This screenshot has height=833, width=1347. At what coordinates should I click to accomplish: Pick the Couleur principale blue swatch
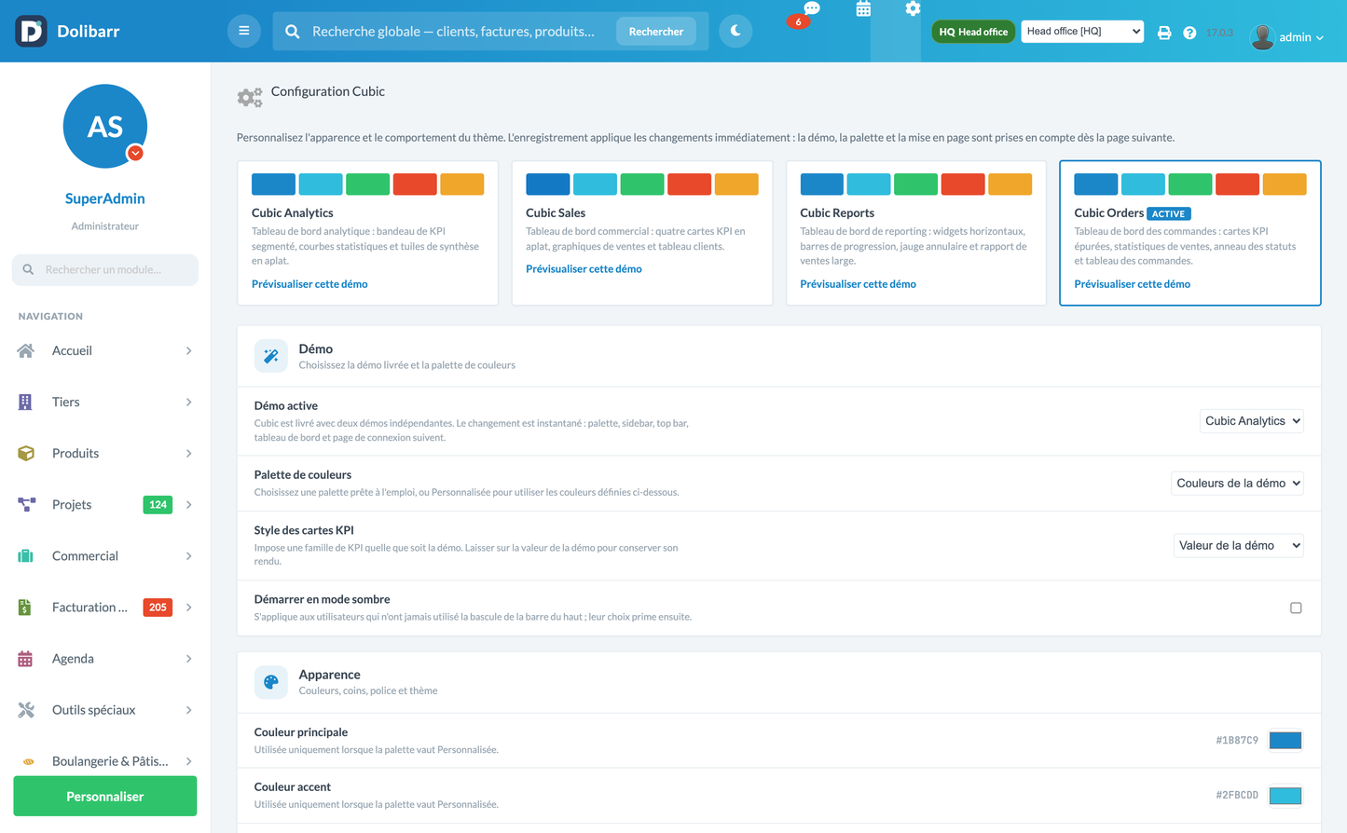1285,741
